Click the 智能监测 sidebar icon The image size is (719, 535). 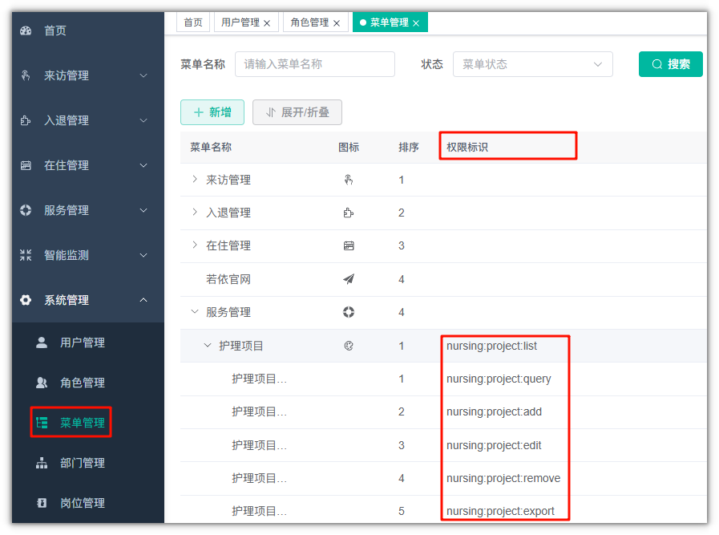coord(26,255)
